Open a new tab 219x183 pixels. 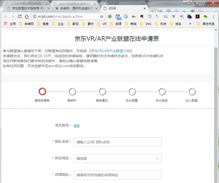154,8
